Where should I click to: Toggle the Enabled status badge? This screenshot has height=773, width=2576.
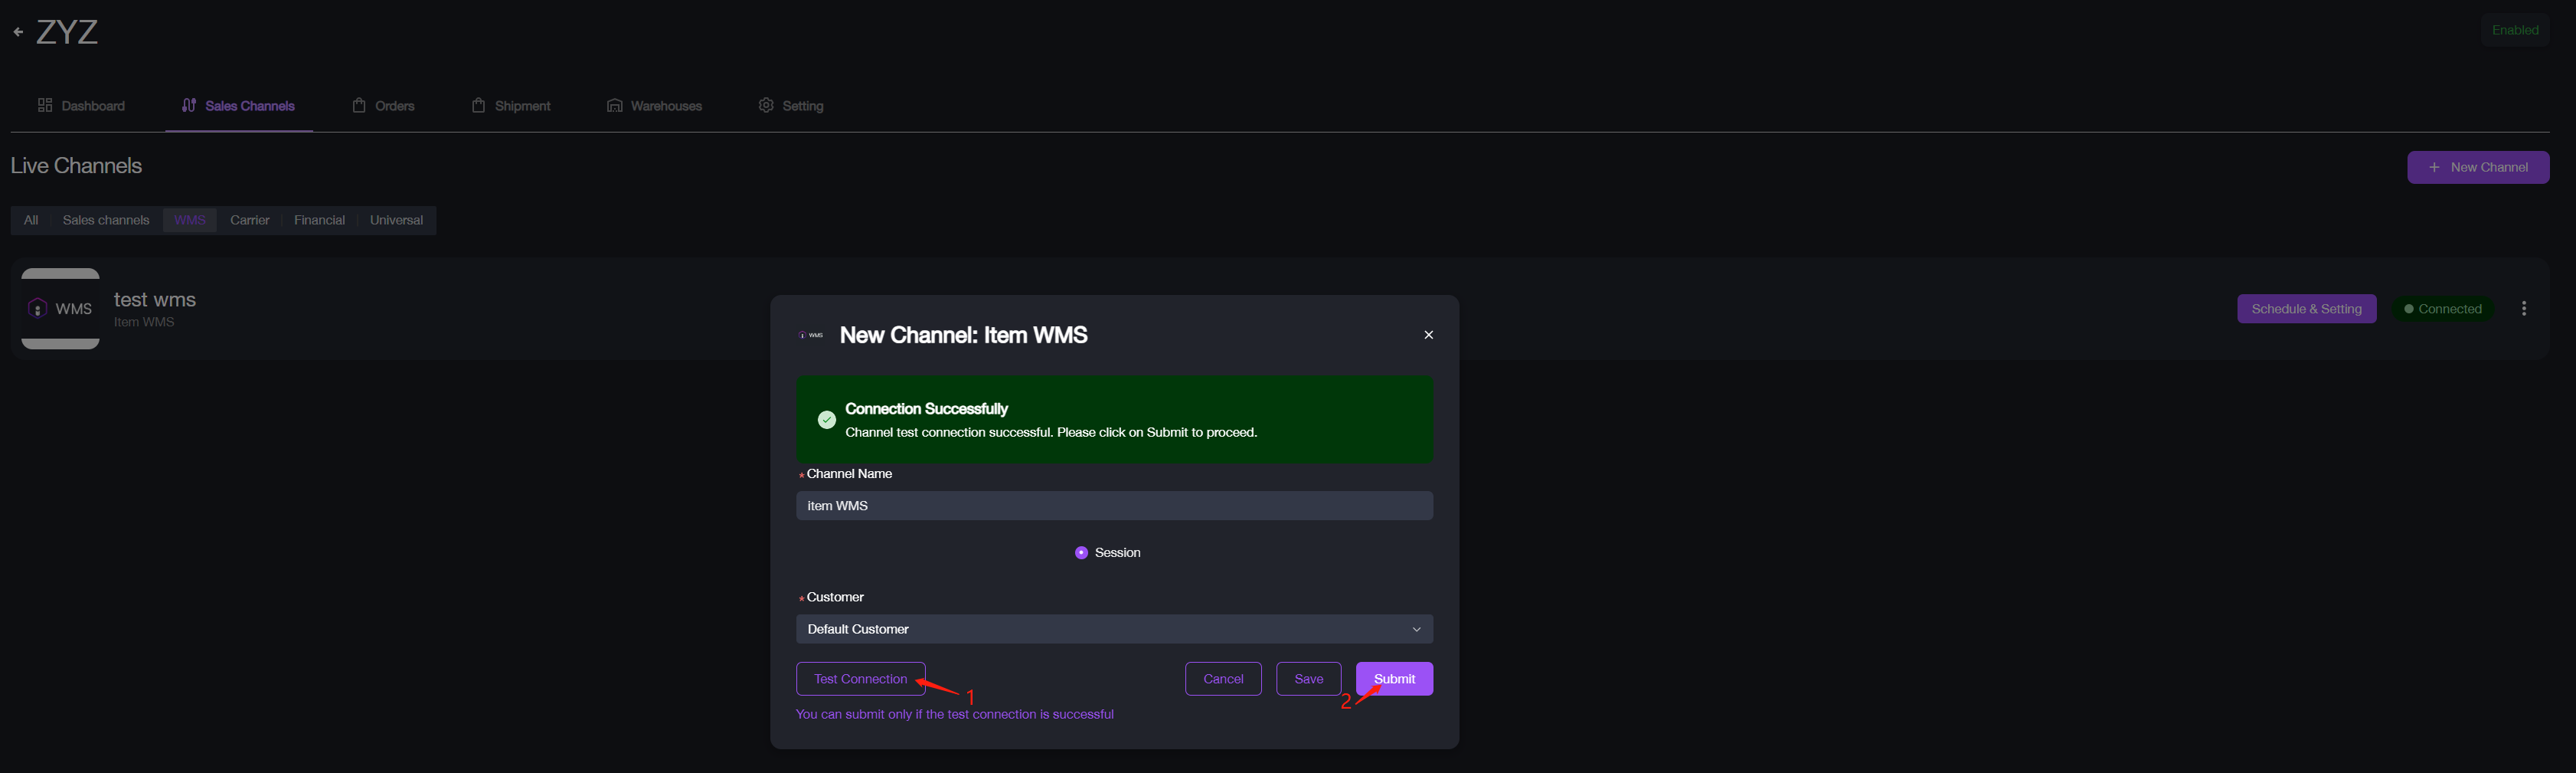[x=2516, y=29]
